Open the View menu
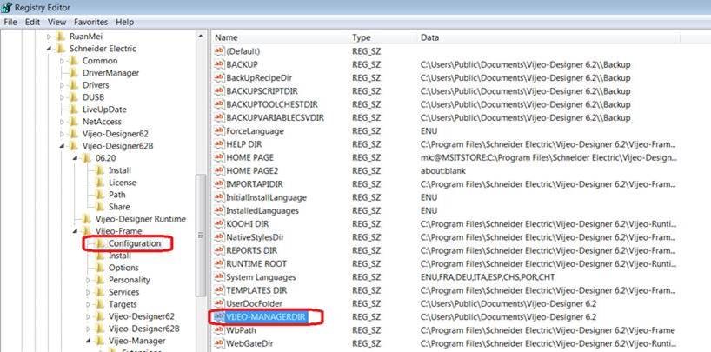The width and height of the screenshot is (711, 352). click(x=56, y=22)
